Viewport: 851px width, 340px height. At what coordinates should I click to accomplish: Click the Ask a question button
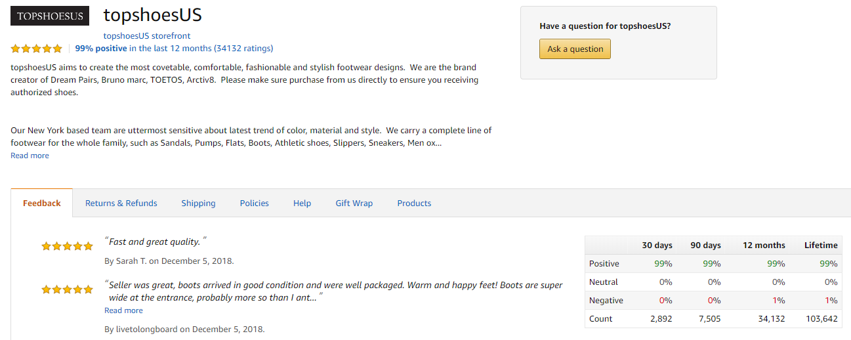(575, 49)
